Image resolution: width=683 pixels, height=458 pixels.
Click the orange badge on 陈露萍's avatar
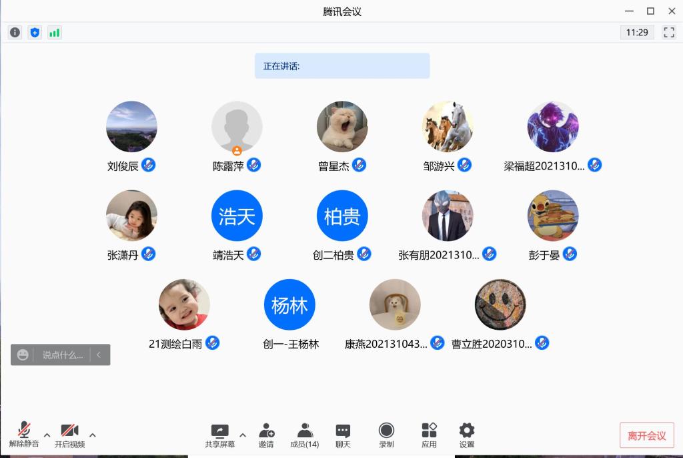tap(237, 151)
